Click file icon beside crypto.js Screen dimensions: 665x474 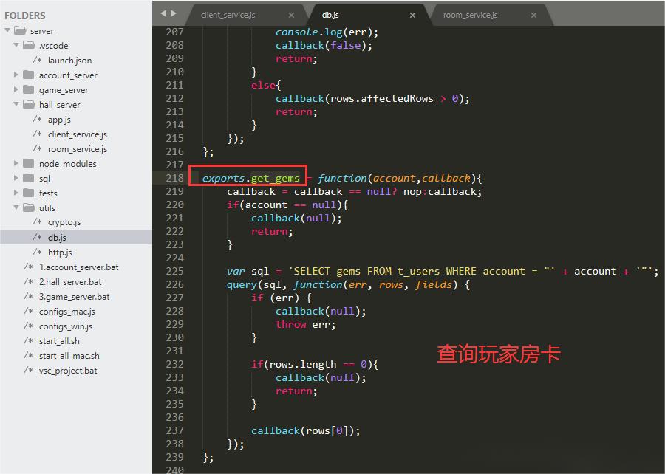[x=38, y=221]
